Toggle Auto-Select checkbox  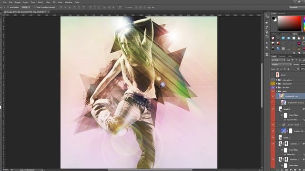click(8, 8)
